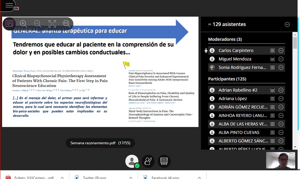Viewport: 300px width, 179px height.
Task: Zoom in on the shared slide
Action: pos(23,24)
